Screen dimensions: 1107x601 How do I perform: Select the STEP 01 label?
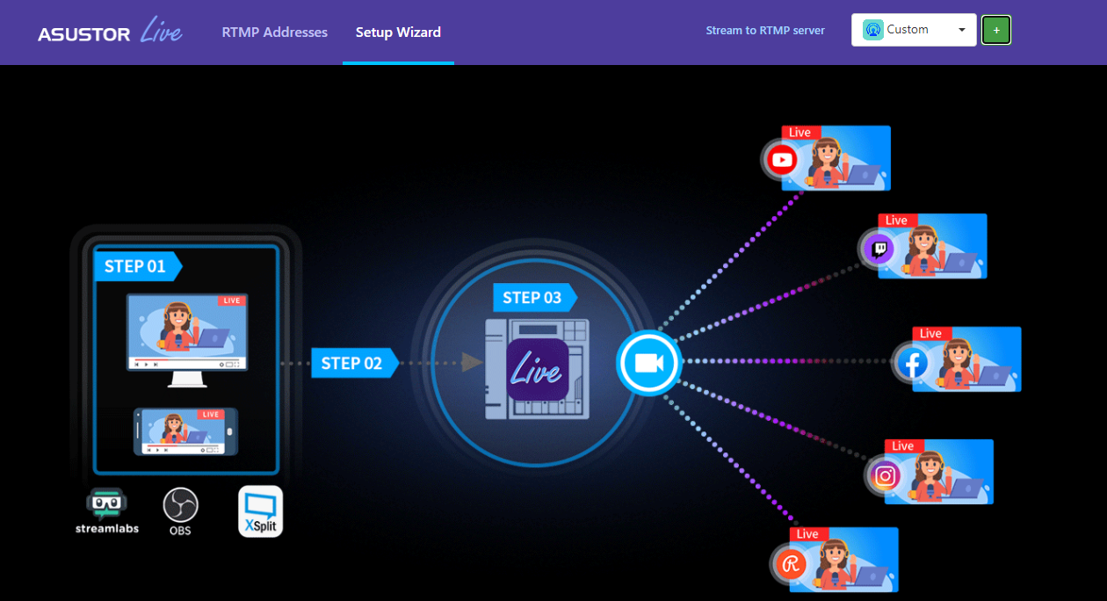pyautogui.click(x=138, y=266)
